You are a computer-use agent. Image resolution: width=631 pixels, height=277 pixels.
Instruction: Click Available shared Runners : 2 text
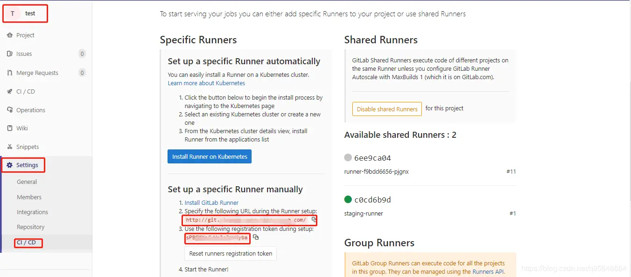coord(400,135)
